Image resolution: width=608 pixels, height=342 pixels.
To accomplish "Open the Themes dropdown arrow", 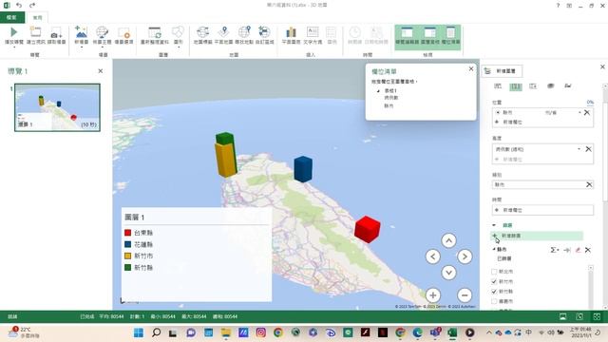I will 102,47.
